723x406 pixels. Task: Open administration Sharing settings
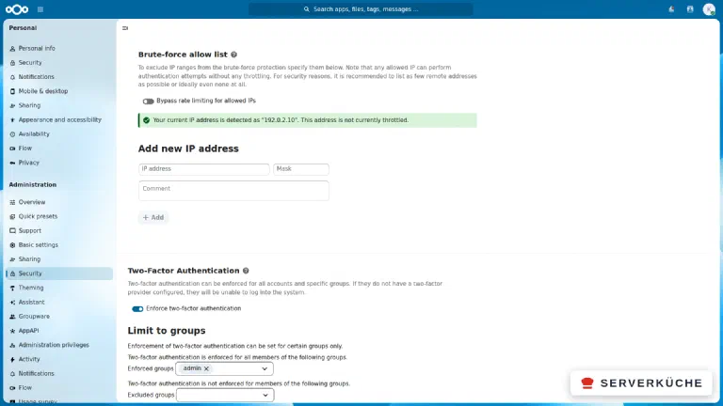coord(59,259)
